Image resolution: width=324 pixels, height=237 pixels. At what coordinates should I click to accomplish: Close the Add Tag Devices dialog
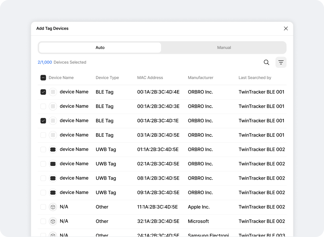point(286,29)
